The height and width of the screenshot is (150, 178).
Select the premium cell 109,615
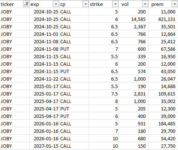point(163,94)
